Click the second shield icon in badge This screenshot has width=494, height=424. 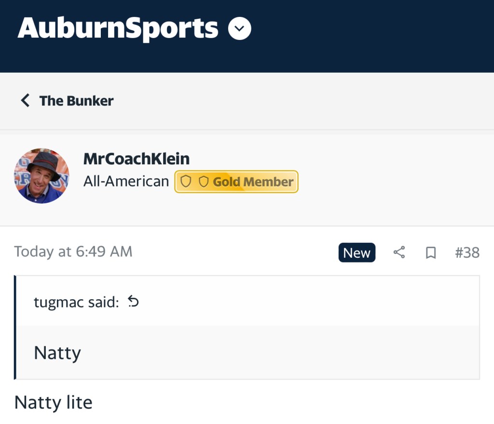[203, 182]
